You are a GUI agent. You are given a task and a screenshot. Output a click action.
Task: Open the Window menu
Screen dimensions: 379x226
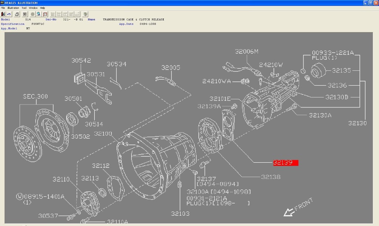tap(33, 8)
